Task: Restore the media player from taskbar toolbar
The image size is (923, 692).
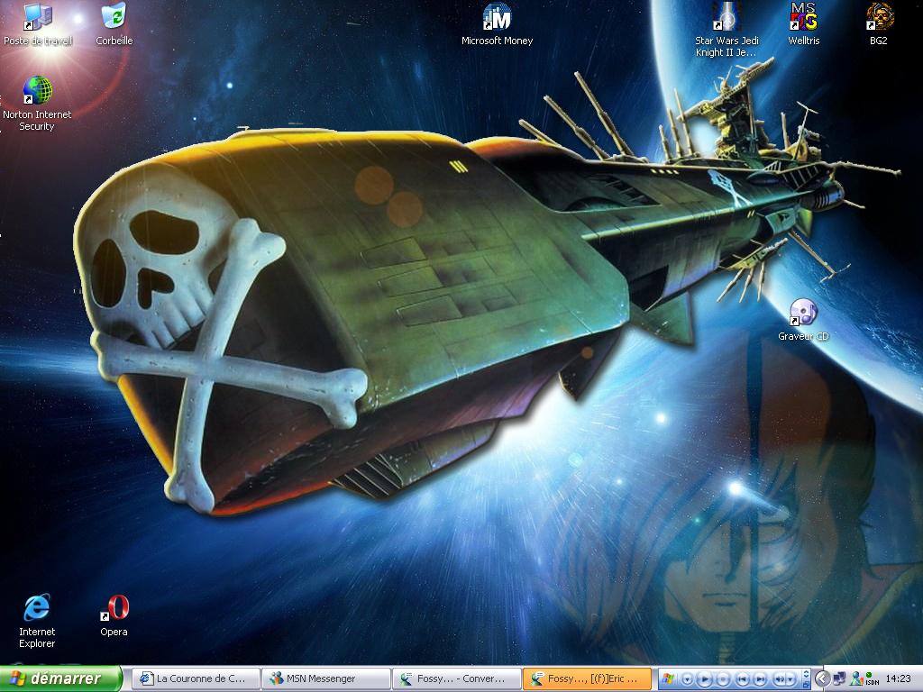Action: click(x=806, y=685)
